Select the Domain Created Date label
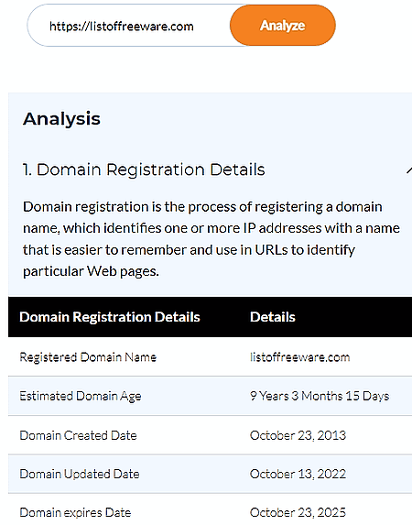The width and height of the screenshot is (412, 525). pyautogui.click(x=78, y=435)
